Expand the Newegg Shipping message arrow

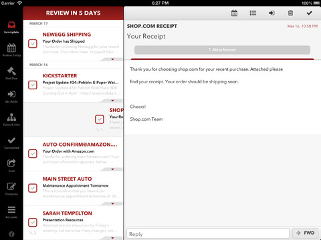(x=112, y=59)
